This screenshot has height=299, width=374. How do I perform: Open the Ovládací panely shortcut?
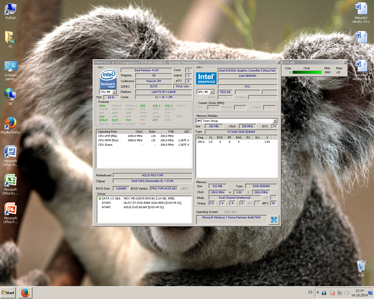11,67
